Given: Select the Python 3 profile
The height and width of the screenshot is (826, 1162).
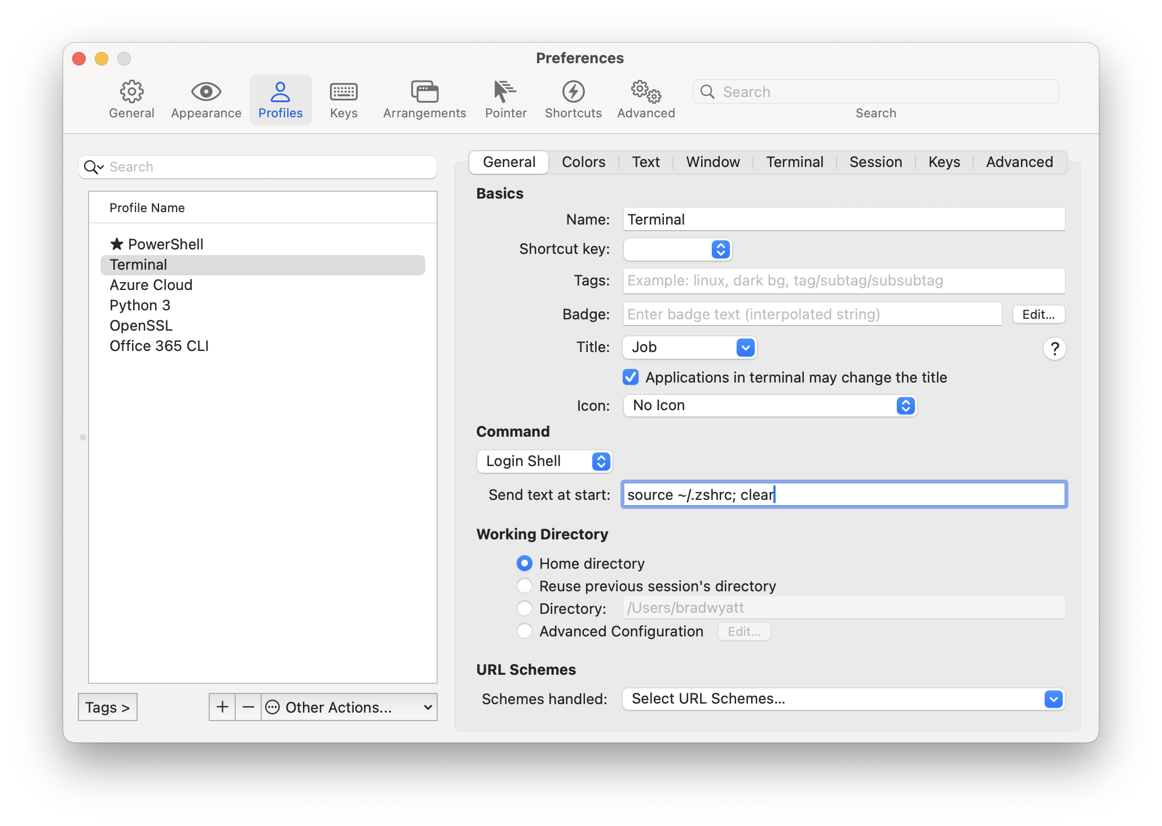Looking at the screenshot, I should 263,305.
